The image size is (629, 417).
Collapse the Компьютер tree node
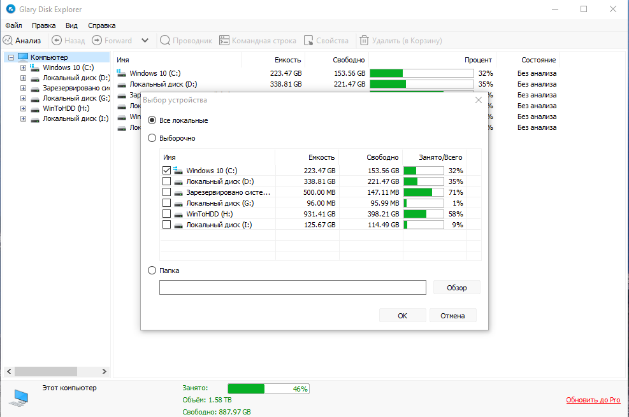tap(11, 57)
